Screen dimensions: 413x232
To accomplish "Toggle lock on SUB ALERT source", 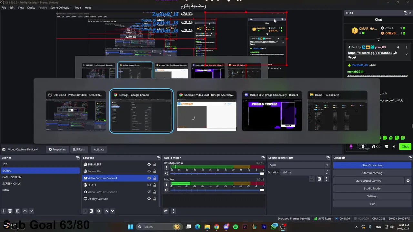I will [x=155, y=164].
